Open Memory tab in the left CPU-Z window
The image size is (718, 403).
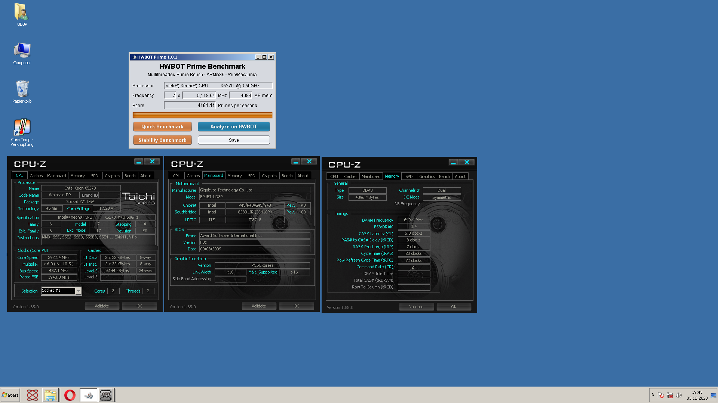coord(77,176)
